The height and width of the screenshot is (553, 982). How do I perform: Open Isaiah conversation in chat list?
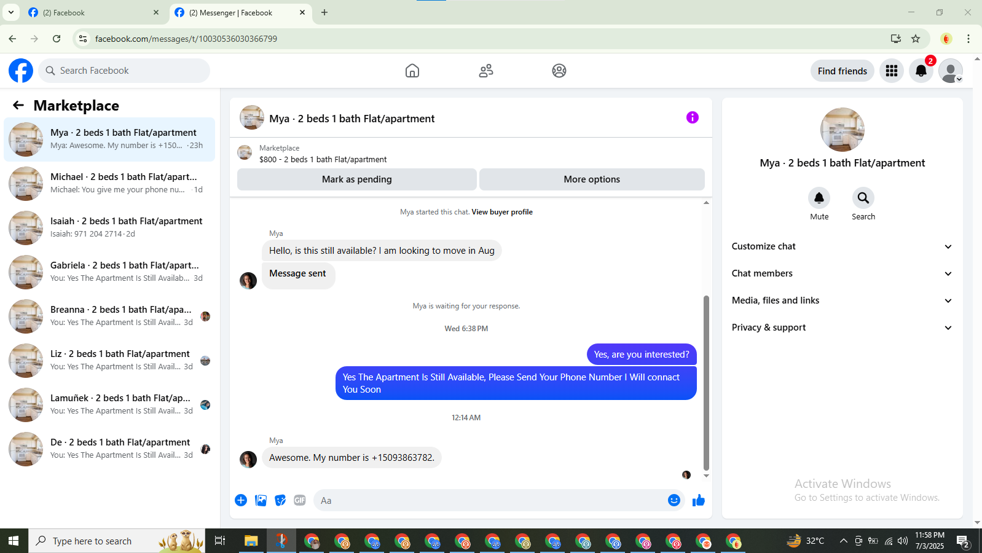coord(109,228)
